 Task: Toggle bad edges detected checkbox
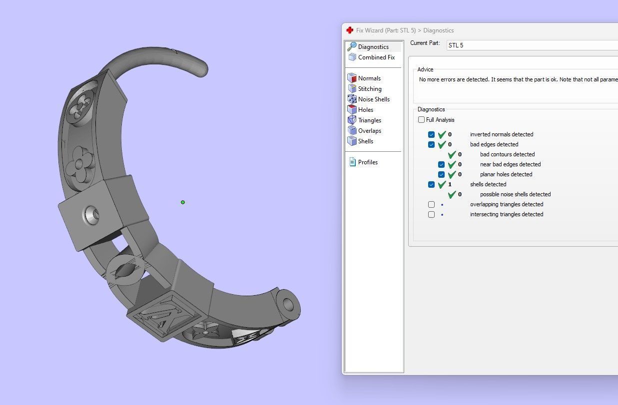click(431, 145)
